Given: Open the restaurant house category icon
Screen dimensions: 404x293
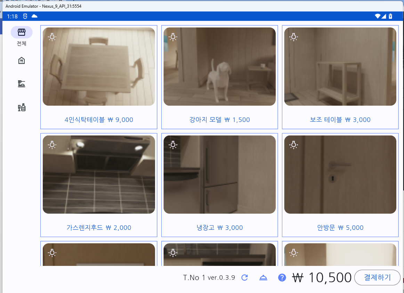Looking at the screenshot, I should (22, 60).
